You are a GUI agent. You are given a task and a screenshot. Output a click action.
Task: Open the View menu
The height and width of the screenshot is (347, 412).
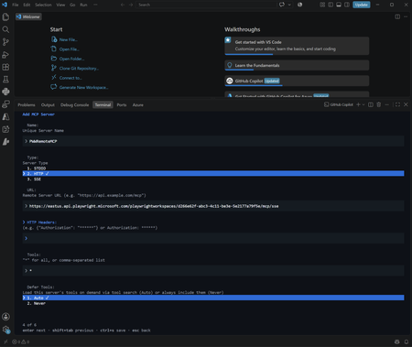pos(60,5)
